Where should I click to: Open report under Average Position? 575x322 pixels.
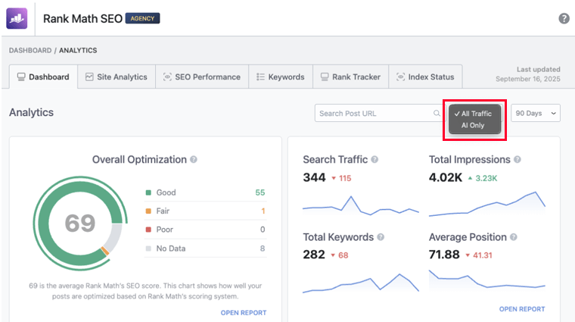point(522,309)
